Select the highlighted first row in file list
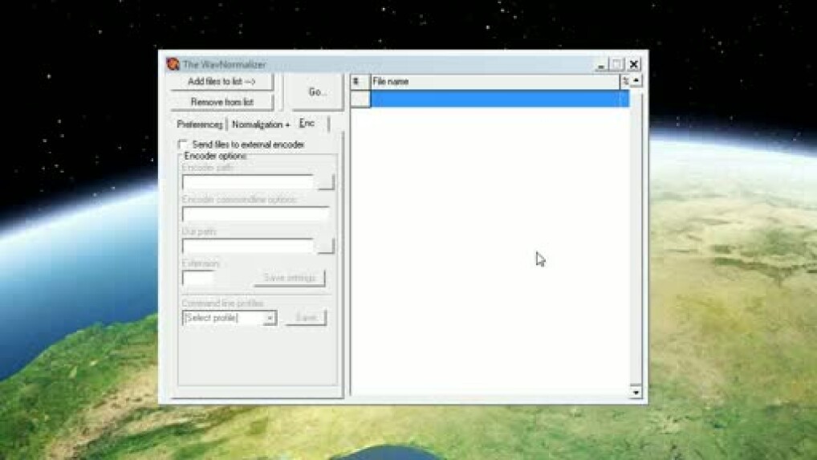Screen dimensions: 817x460 tap(498, 99)
